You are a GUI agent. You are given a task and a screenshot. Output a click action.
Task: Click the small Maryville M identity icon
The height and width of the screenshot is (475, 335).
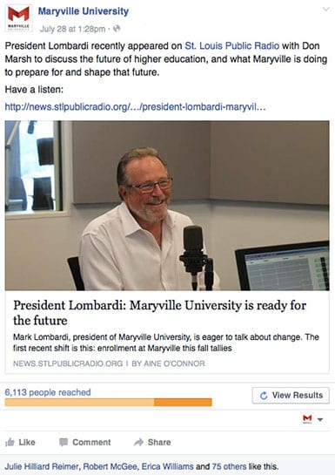tap(307, 419)
